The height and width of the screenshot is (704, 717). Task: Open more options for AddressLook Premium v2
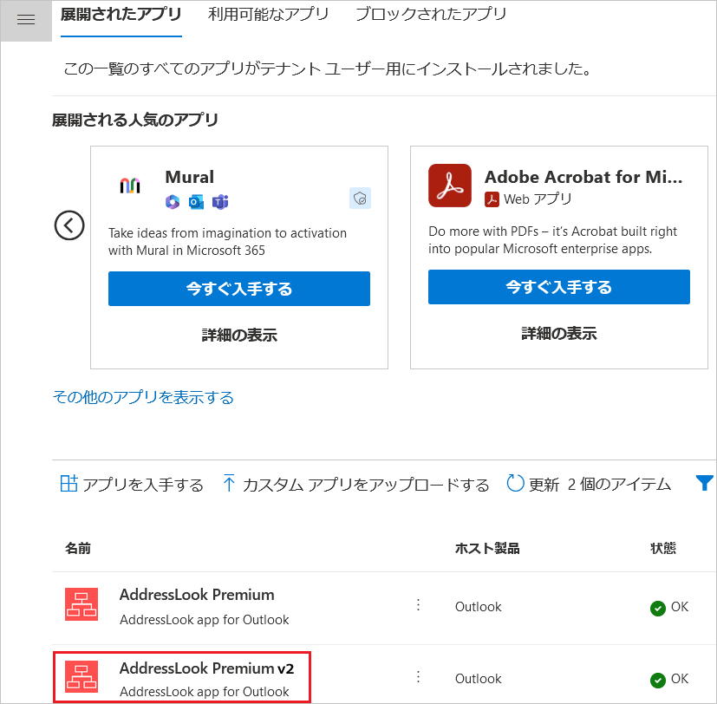418,677
